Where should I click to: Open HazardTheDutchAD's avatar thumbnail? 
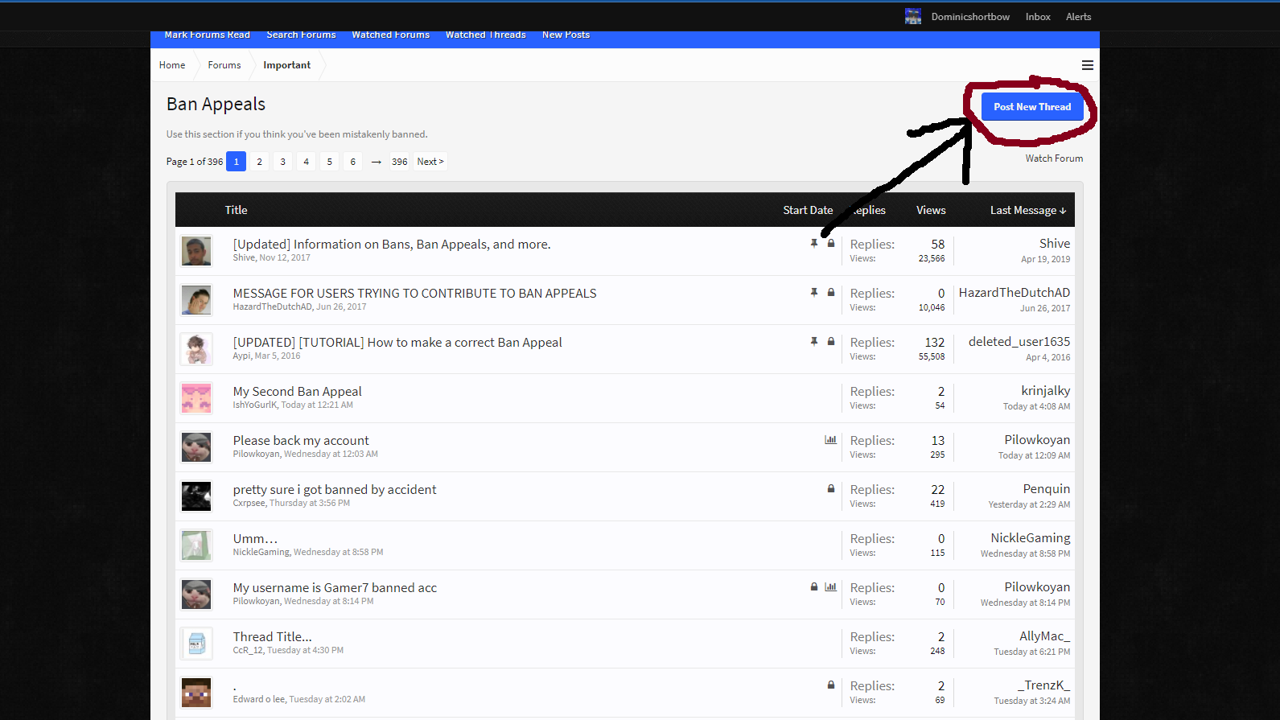(x=196, y=300)
